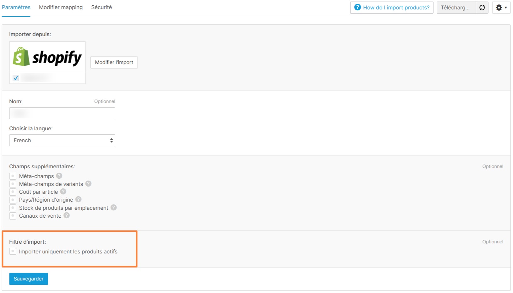Click the Champs supplémentaires label
Viewport: 513px width, 293px height.
coord(42,166)
